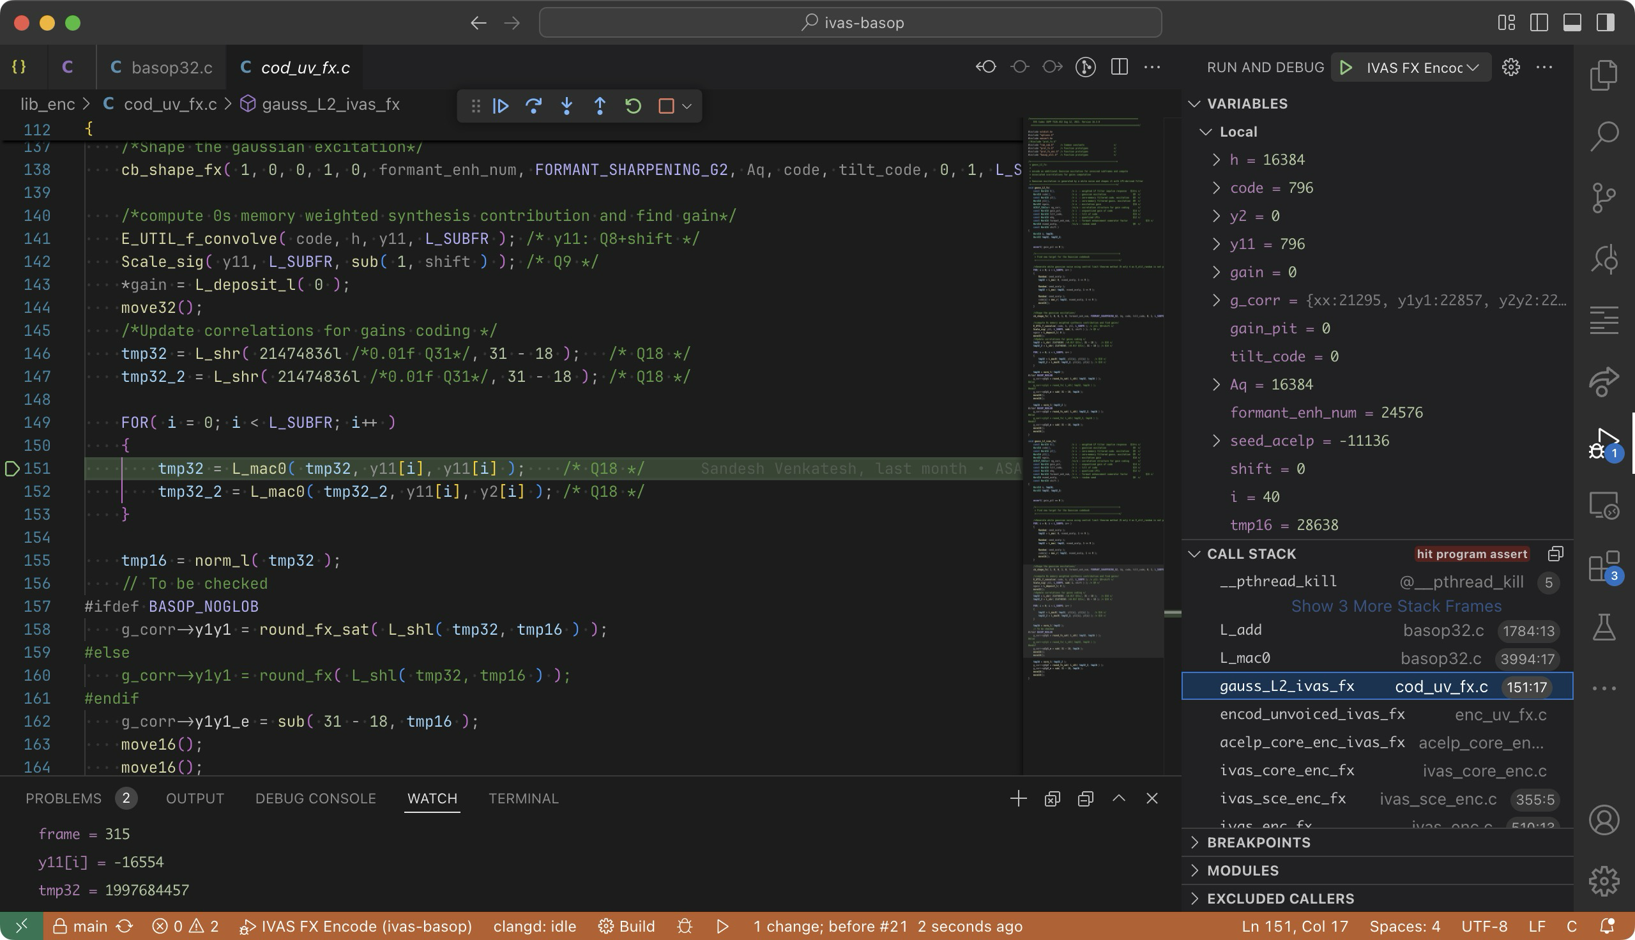Toggle the bottom panel layout button
This screenshot has height=940, width=1635.
[1572, 22]
